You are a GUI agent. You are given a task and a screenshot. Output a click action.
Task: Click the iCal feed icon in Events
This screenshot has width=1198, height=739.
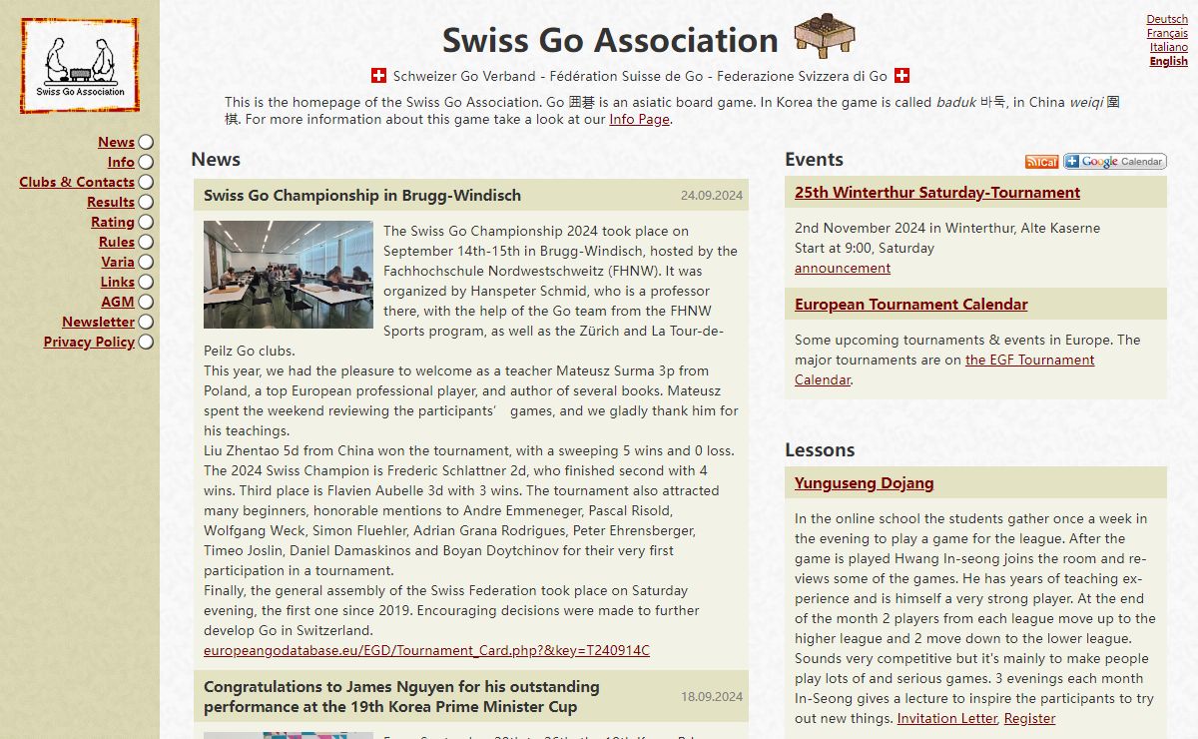click(1041, 162)
